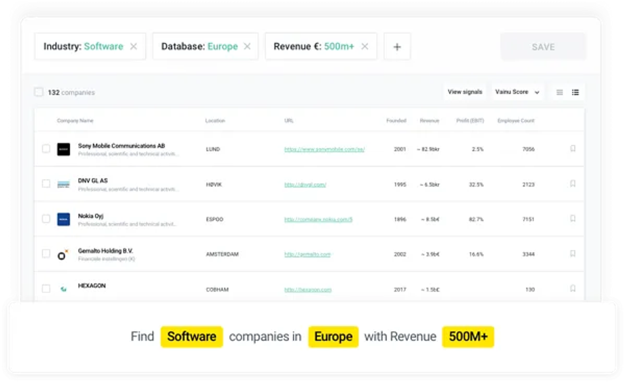Check the DNV GL AS row
This screenshot has width=624, height=382.
pyautogui.click(x=46, y=183)
